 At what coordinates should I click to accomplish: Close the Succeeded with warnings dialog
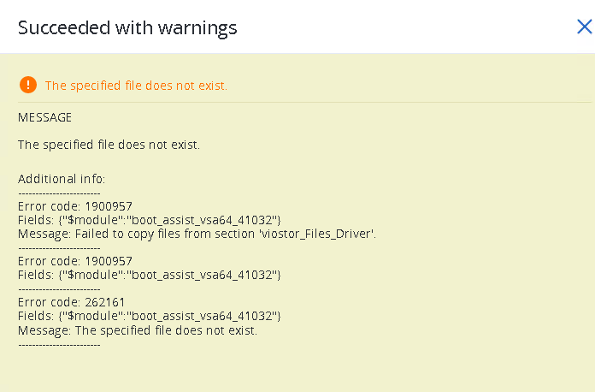584,27
